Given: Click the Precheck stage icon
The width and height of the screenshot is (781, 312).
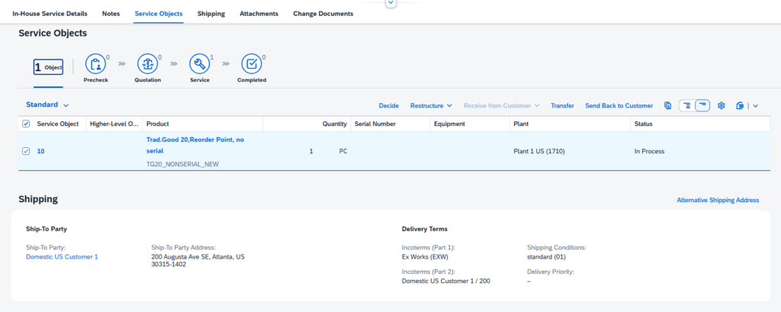Looking at the screenshot, I should (x=95, y=64).
